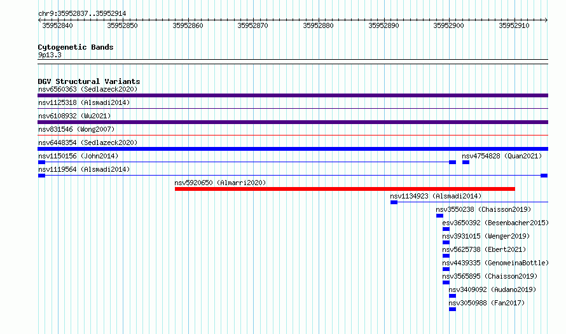This screenshot has height=334, width=566.
Task: Select the nsv6448354 thick blue bar
Action: point(293,149)
